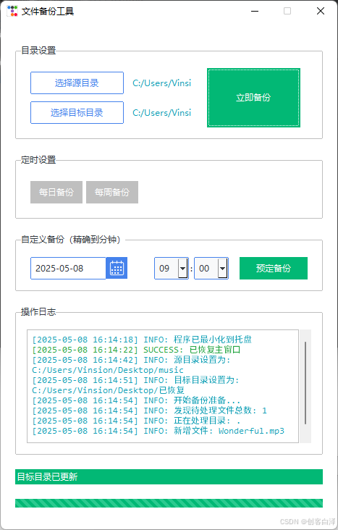Click the 选择源目录 button

pyautogui.click(x=77, y=83)
